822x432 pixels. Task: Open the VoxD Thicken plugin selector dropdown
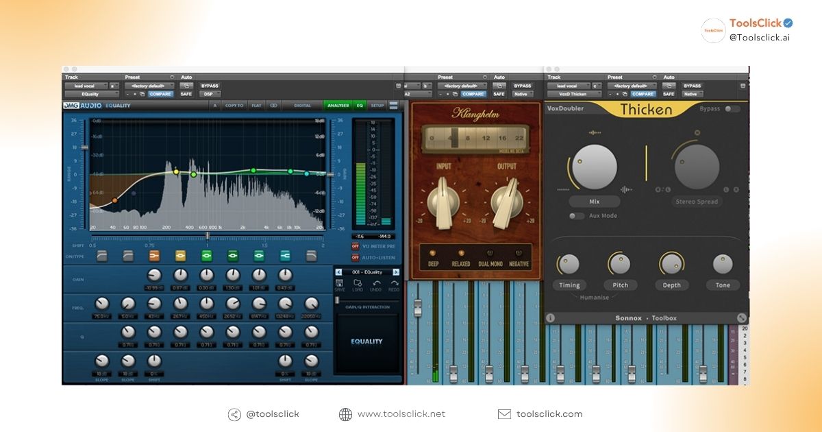[574, 94]
